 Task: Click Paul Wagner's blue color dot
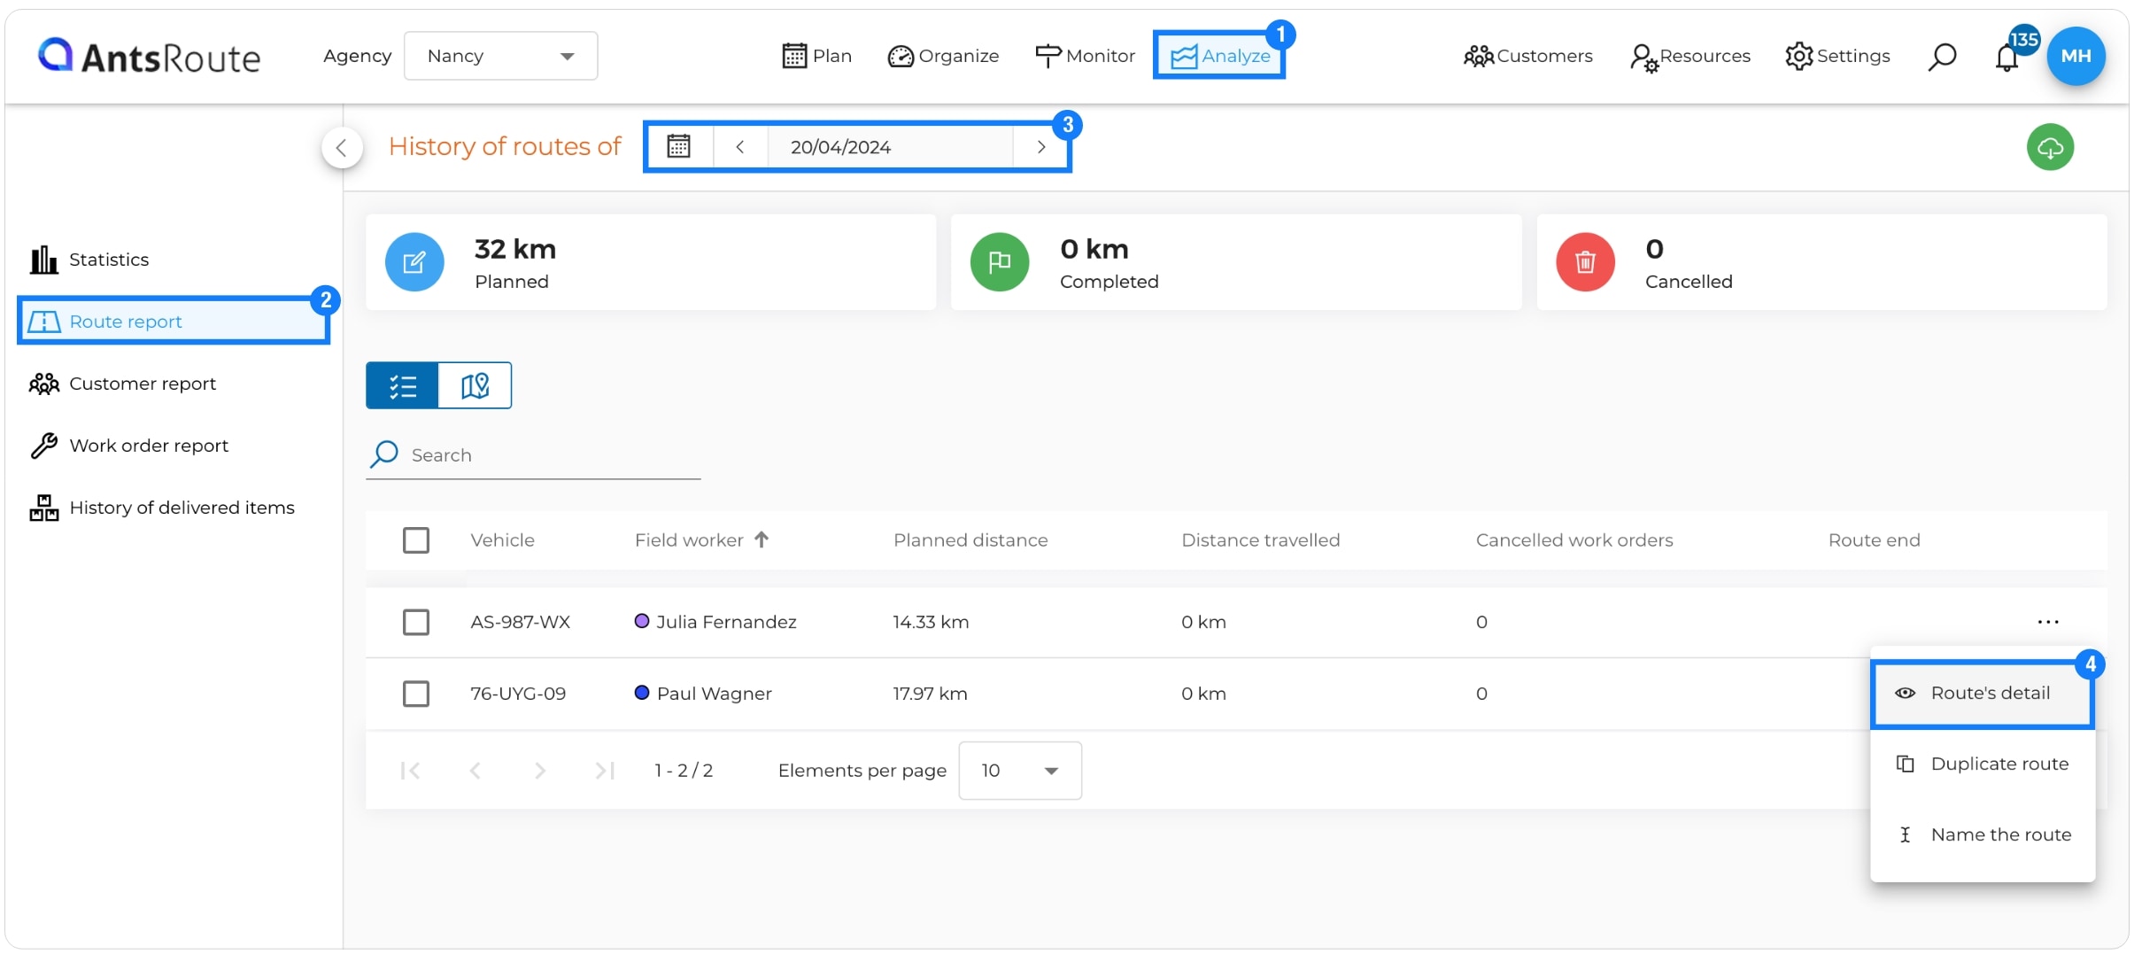click(x=642, y=693)
